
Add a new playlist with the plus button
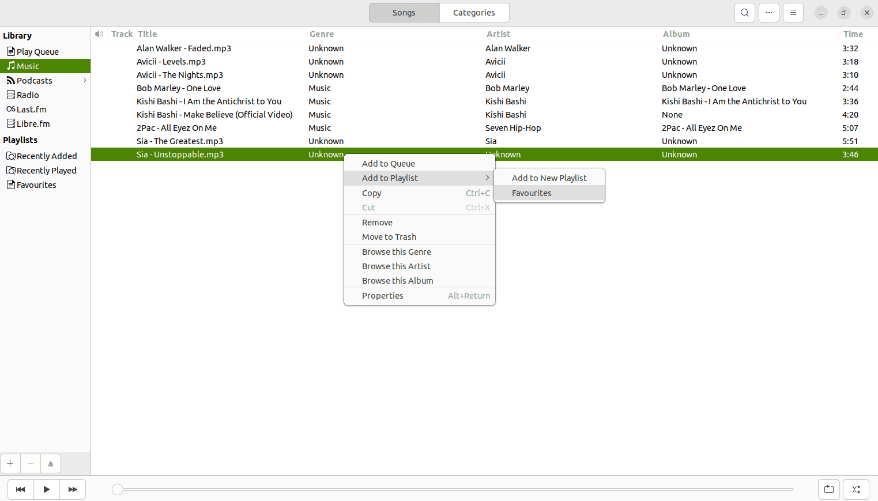10,463
